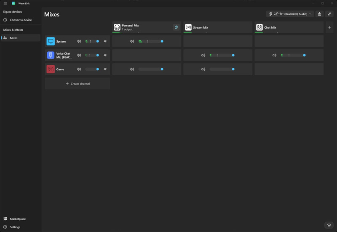Open Settings from the sidebar

point(21,227)
